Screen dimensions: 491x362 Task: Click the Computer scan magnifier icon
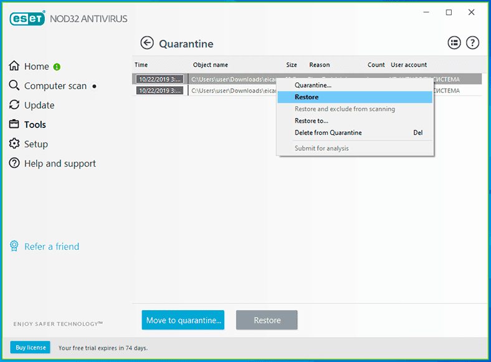(x=14, y=86)
